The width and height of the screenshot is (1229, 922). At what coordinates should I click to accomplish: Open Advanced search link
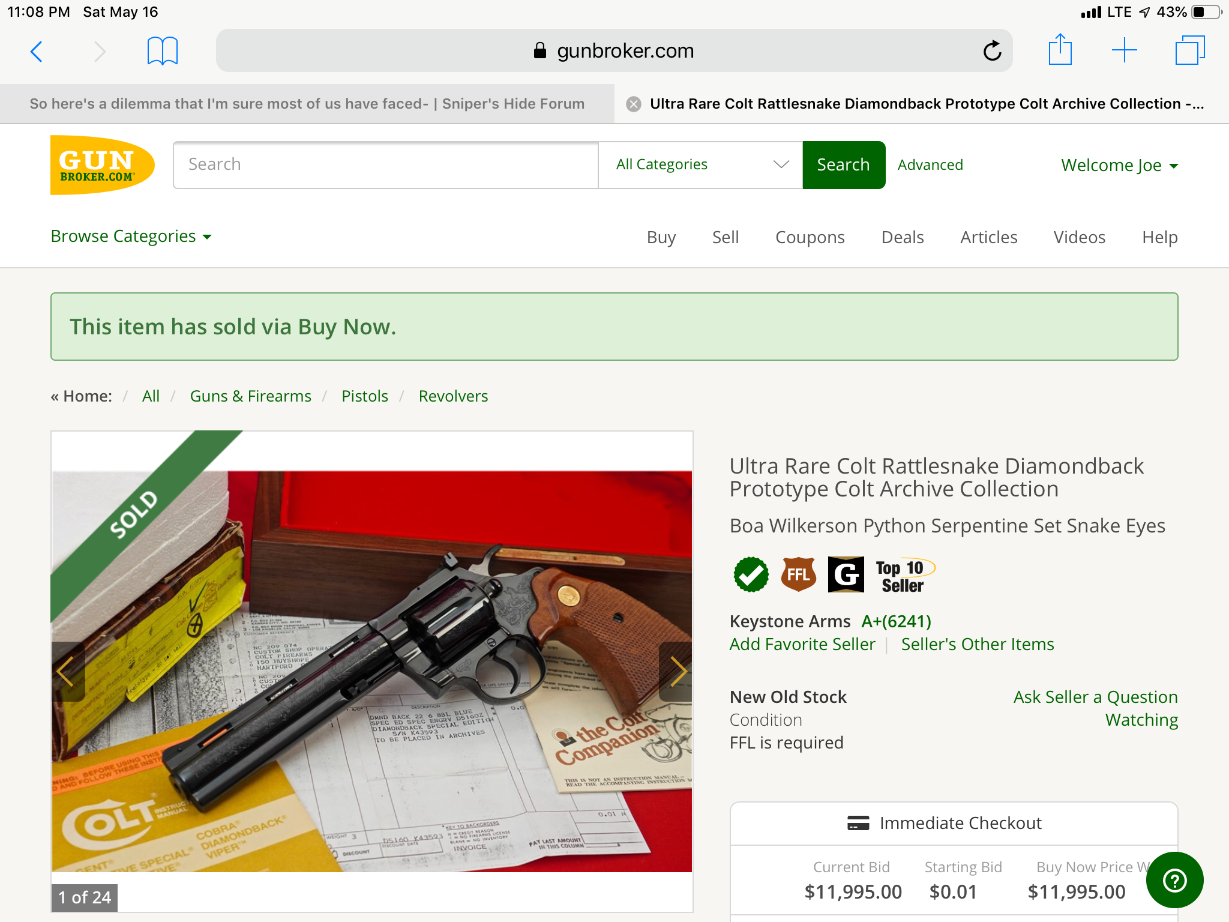[x=930, y=164]
